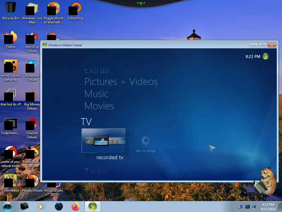
Task: Show hidden system tray icons arrow
Action: (x=234, y=207)
